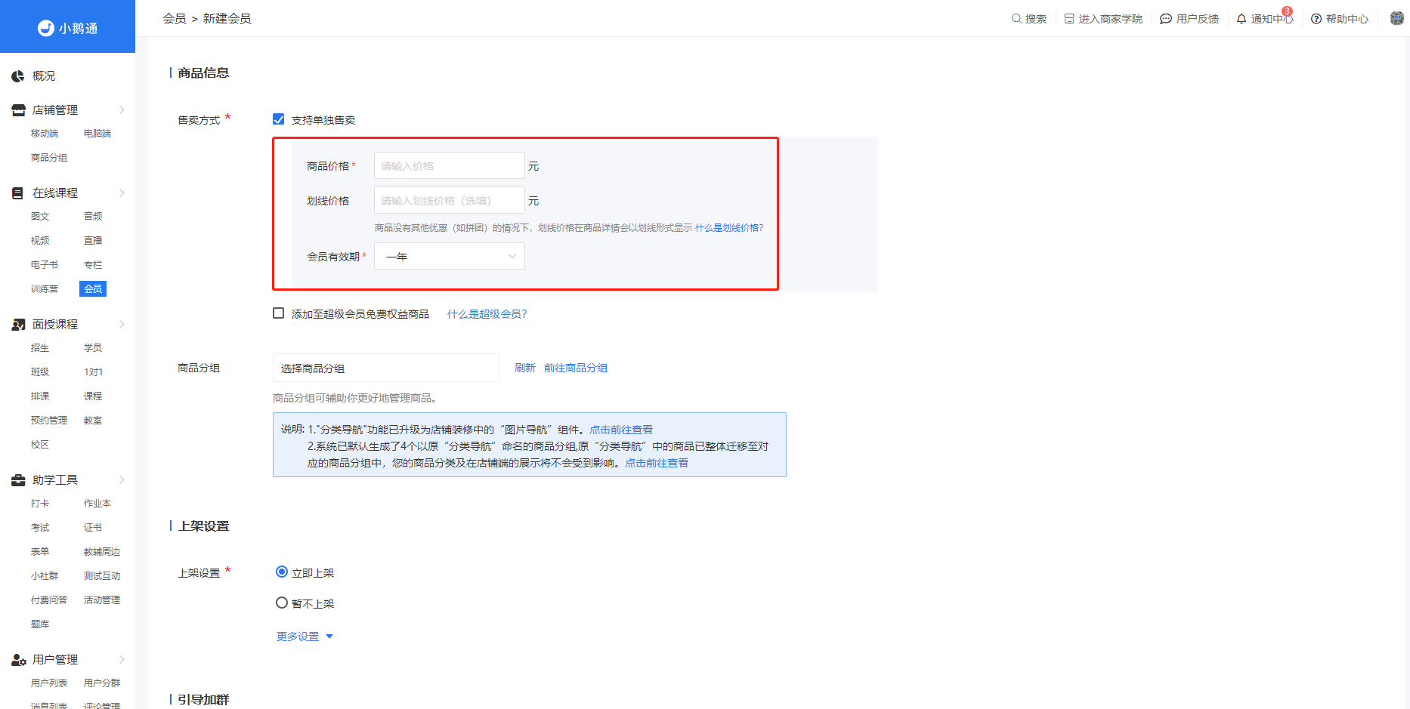Click the user avatar icon
Viewport: 1410px width, 709px height.
1397,18
